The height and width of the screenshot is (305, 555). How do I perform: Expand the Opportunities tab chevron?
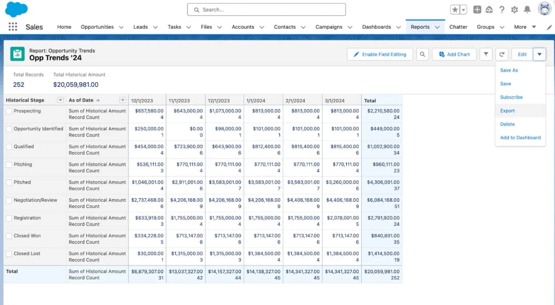tap(121, 27)
